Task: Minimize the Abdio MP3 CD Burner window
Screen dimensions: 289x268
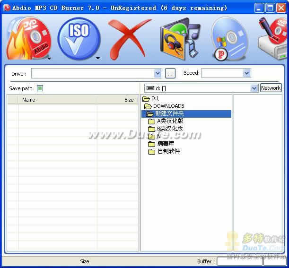Action: pos(259,8)
